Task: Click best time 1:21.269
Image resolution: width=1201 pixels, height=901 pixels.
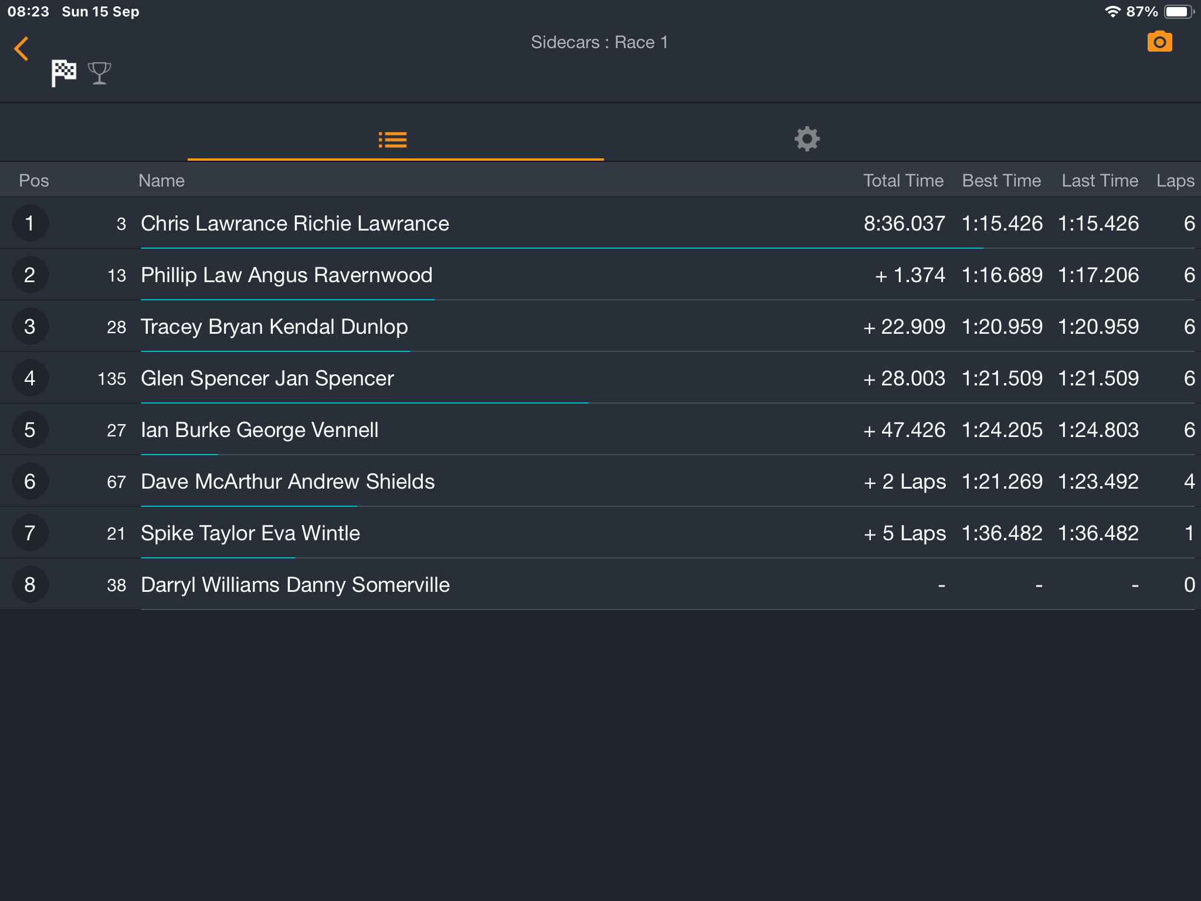Action: (x=1002, y=482)
